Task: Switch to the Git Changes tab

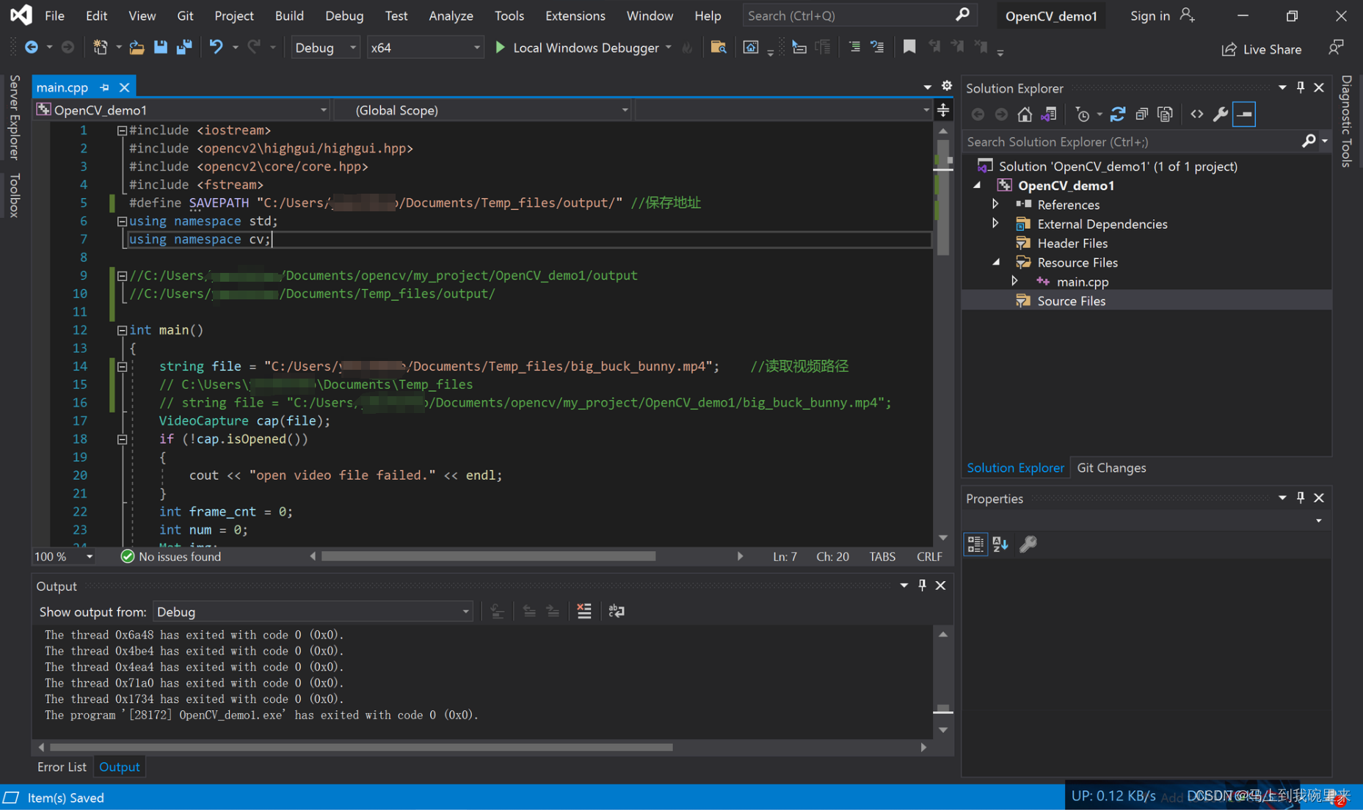Action: [x=1111, y=467]
